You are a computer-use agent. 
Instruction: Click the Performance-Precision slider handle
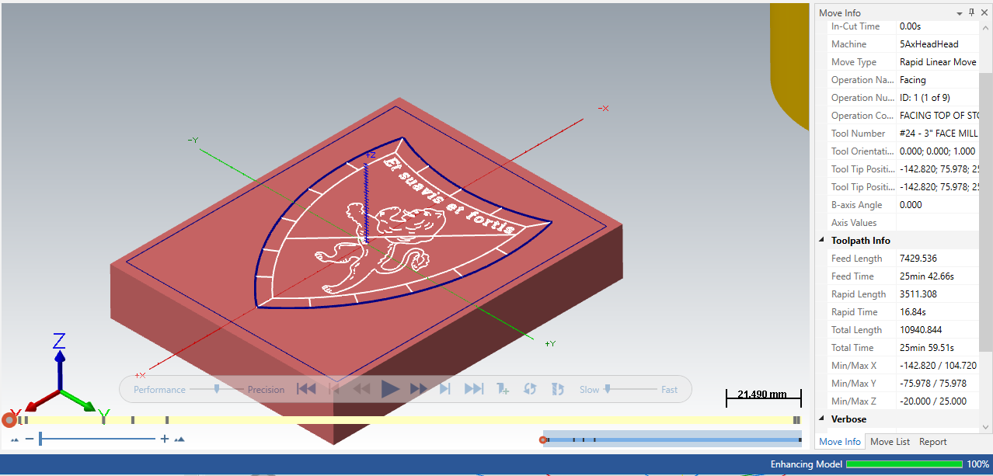point(217,388)
